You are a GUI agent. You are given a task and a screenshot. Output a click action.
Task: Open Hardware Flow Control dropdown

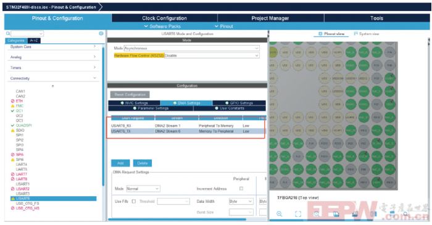pyautogui.click(x=212, y=55)
